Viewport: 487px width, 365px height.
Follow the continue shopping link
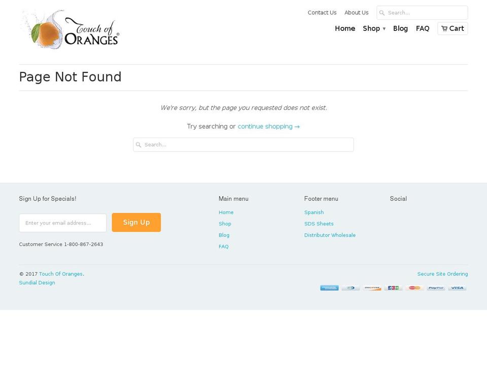pos(269,127)
